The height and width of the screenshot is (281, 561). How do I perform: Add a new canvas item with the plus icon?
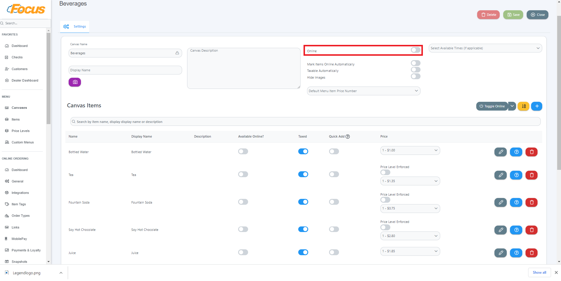point(537,106)
